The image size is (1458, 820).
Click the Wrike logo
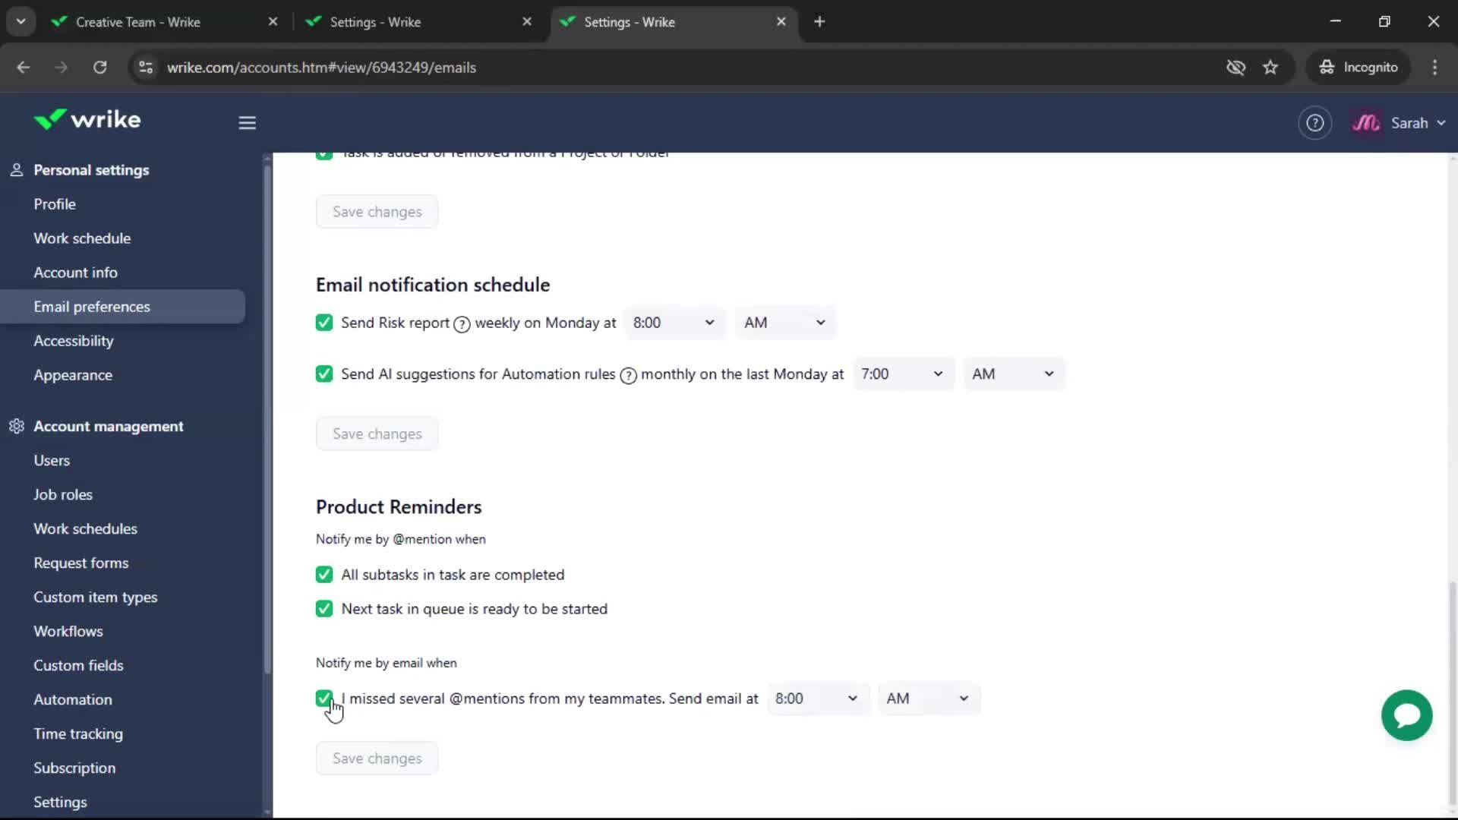(x=87, y=120)
